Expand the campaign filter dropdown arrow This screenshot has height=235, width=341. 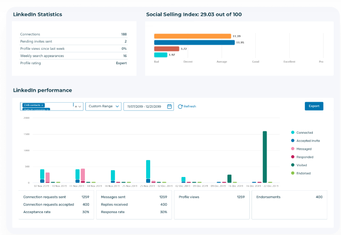[x=80, y=106]
